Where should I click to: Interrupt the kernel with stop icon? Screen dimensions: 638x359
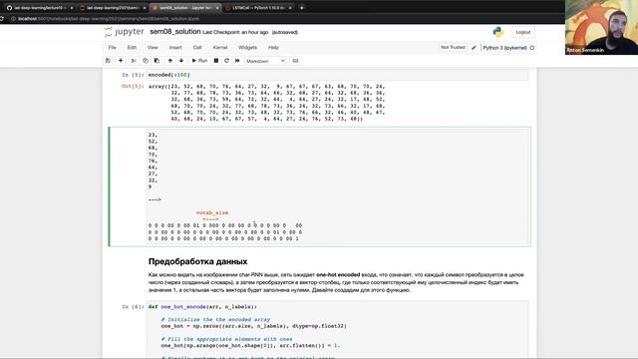point(216,61)
